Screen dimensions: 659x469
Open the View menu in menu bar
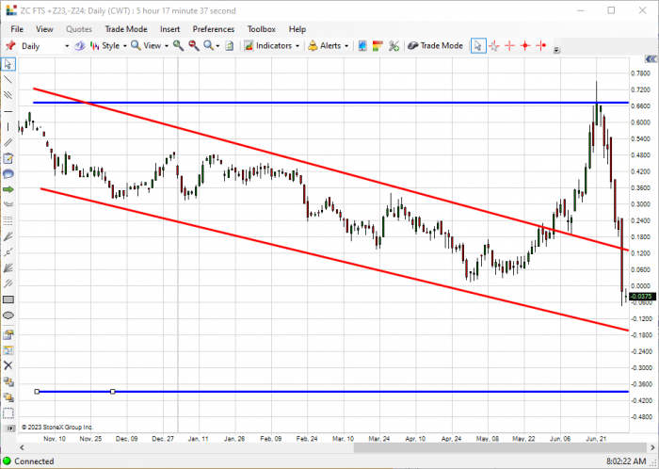(44, 29)
